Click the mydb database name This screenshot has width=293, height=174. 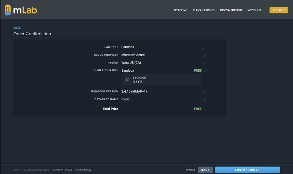click(x=125, y=99)
